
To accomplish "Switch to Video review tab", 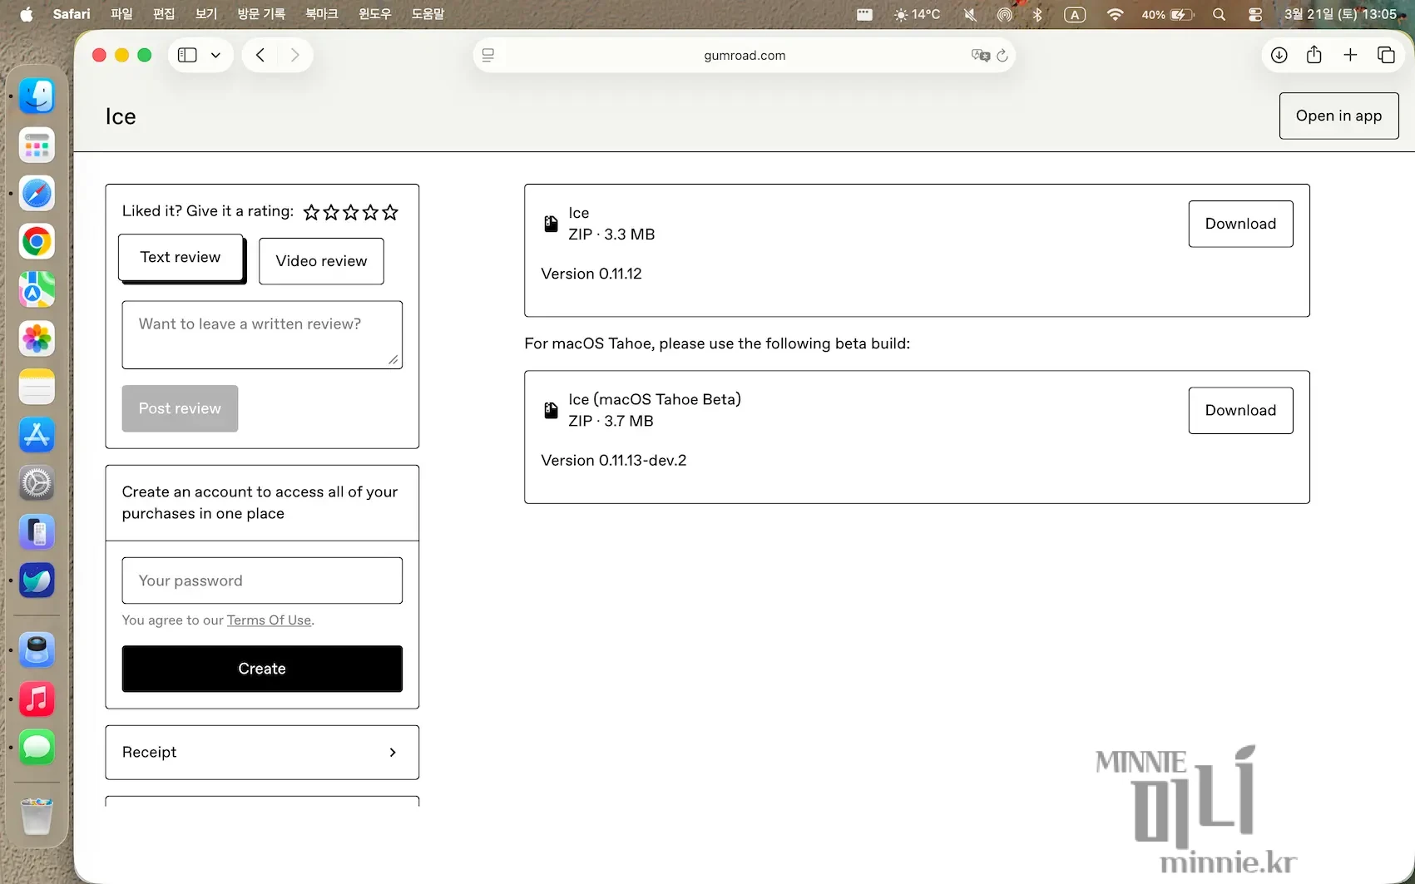I will click(321, 261).
